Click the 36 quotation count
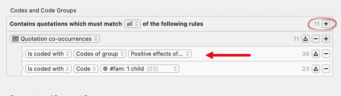 coord(306,54)
